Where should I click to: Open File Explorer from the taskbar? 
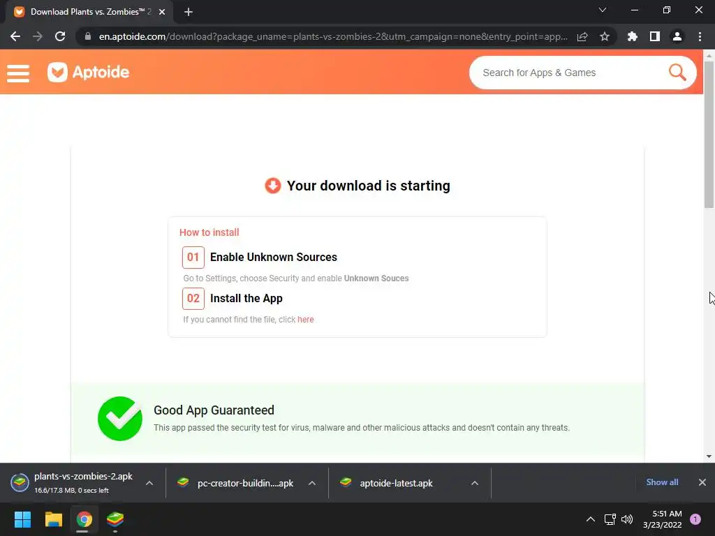(53, 519)
